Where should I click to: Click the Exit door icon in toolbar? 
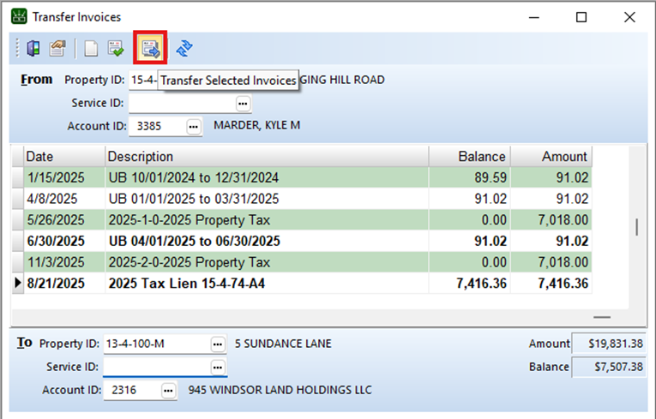tap(33, 49)
